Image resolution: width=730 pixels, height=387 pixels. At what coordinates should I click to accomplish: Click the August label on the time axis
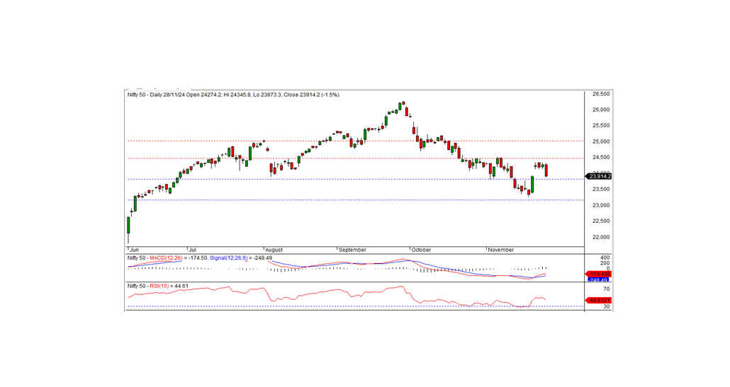coord(274,250)
